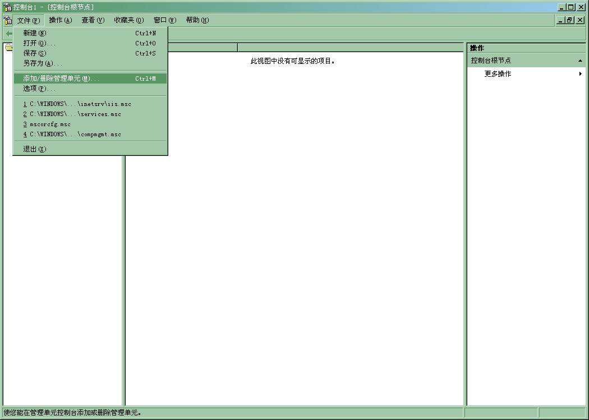Choose 退出(X) to exit console
589x420 pixels.
point(90,149)
